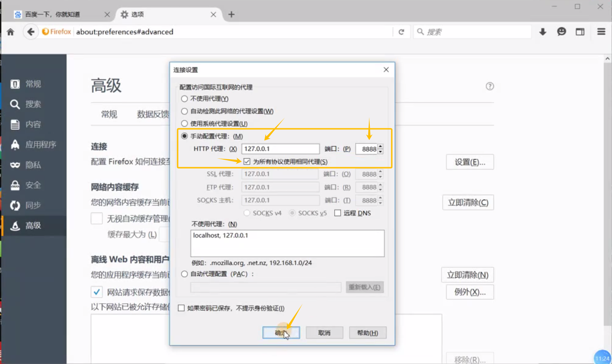This screenshot has width=612, height=364.
Task: Click the HTTP proxy 端口 field showing 8888
Action: click(x=366, y=149)
